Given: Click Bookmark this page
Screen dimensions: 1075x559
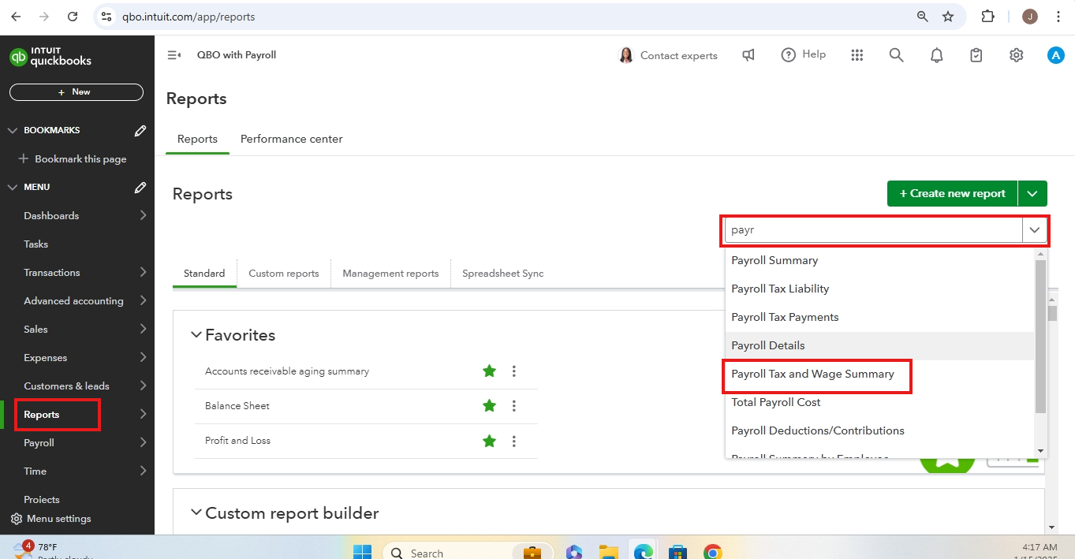Looking at the screenshot, I should 73,159.
